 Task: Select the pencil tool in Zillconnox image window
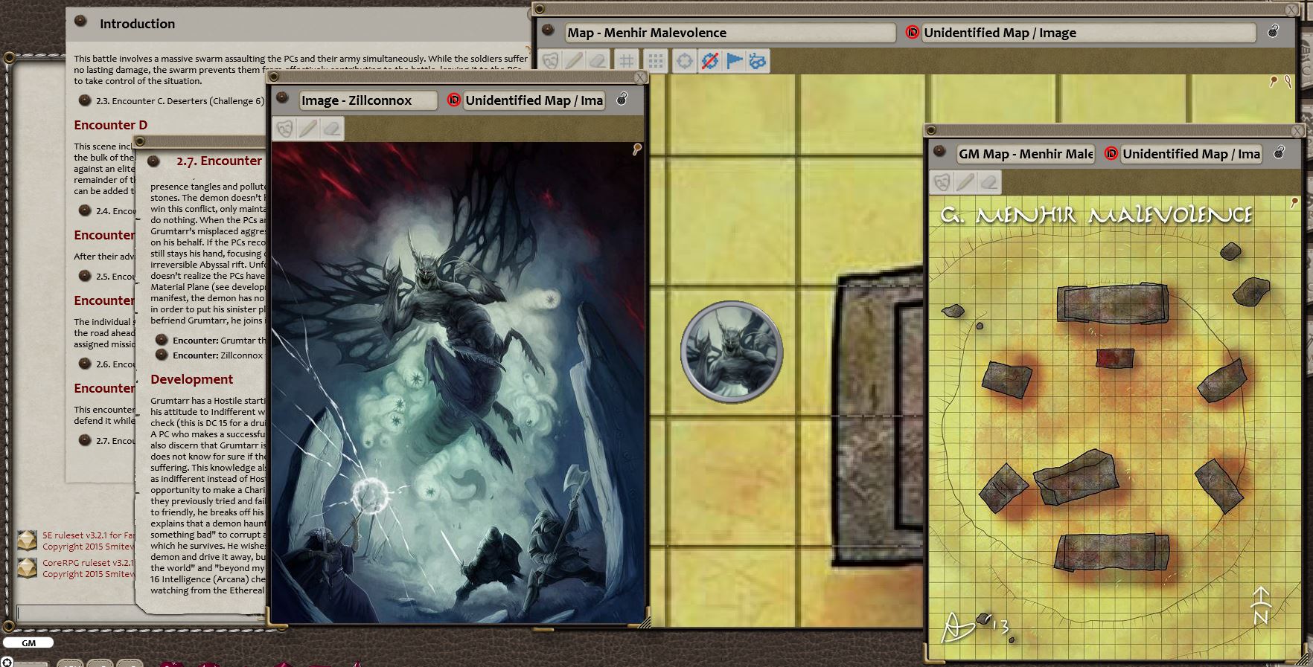pyautogui.click(x=308, y=129)
